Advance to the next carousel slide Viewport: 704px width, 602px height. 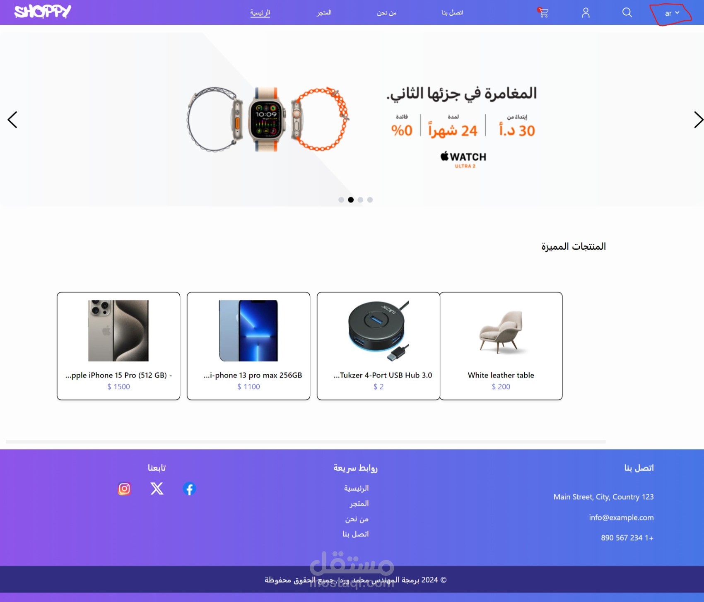[698, 120]
